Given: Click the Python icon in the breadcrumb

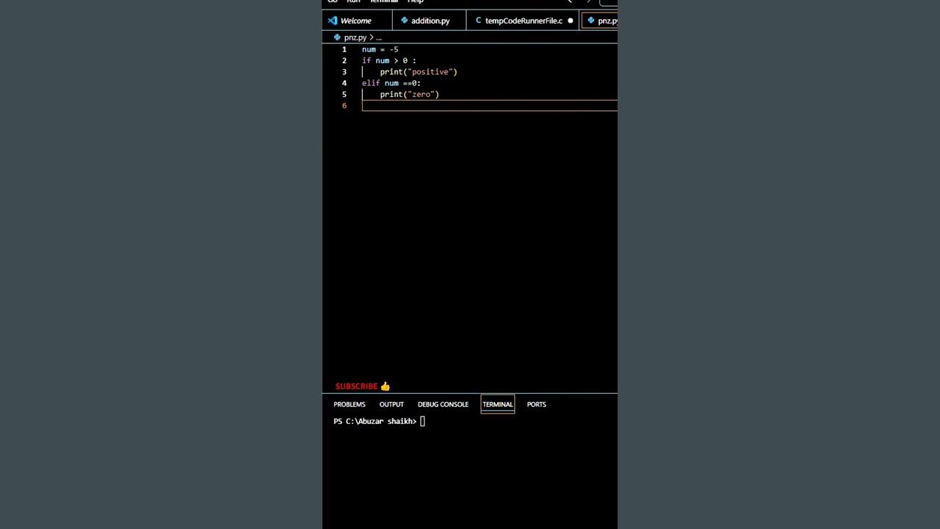Looking at the screenshot, I should click(x=337, y=37).
